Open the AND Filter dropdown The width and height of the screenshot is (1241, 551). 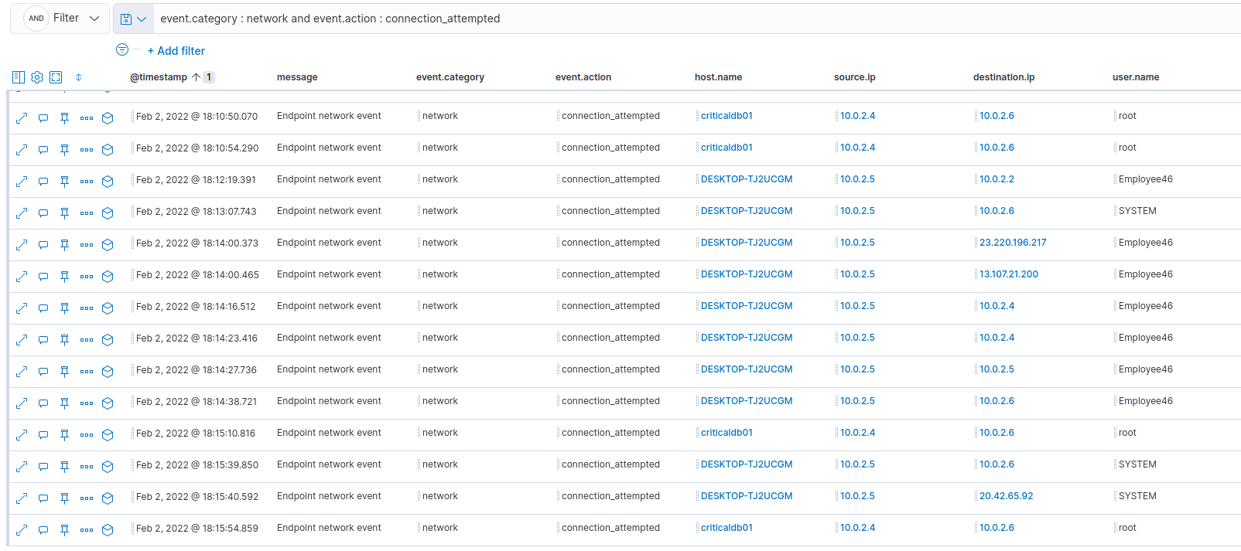(60, 18)
